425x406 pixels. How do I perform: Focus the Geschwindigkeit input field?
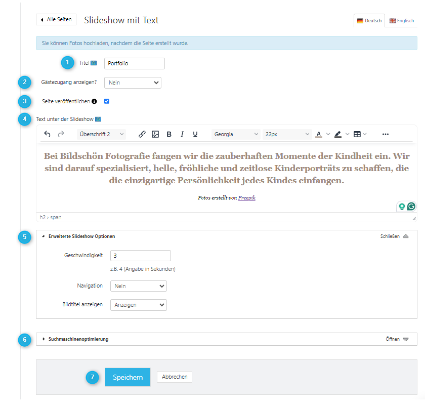[141, 256]
